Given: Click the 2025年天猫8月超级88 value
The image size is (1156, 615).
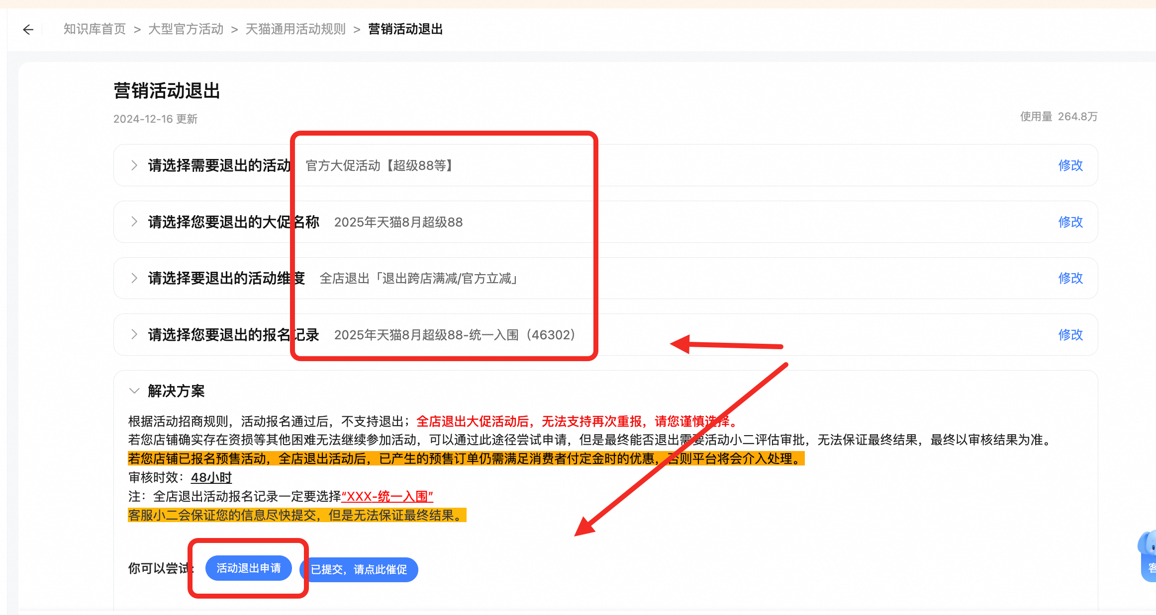Looking at the screenshot, I should 398,222.
